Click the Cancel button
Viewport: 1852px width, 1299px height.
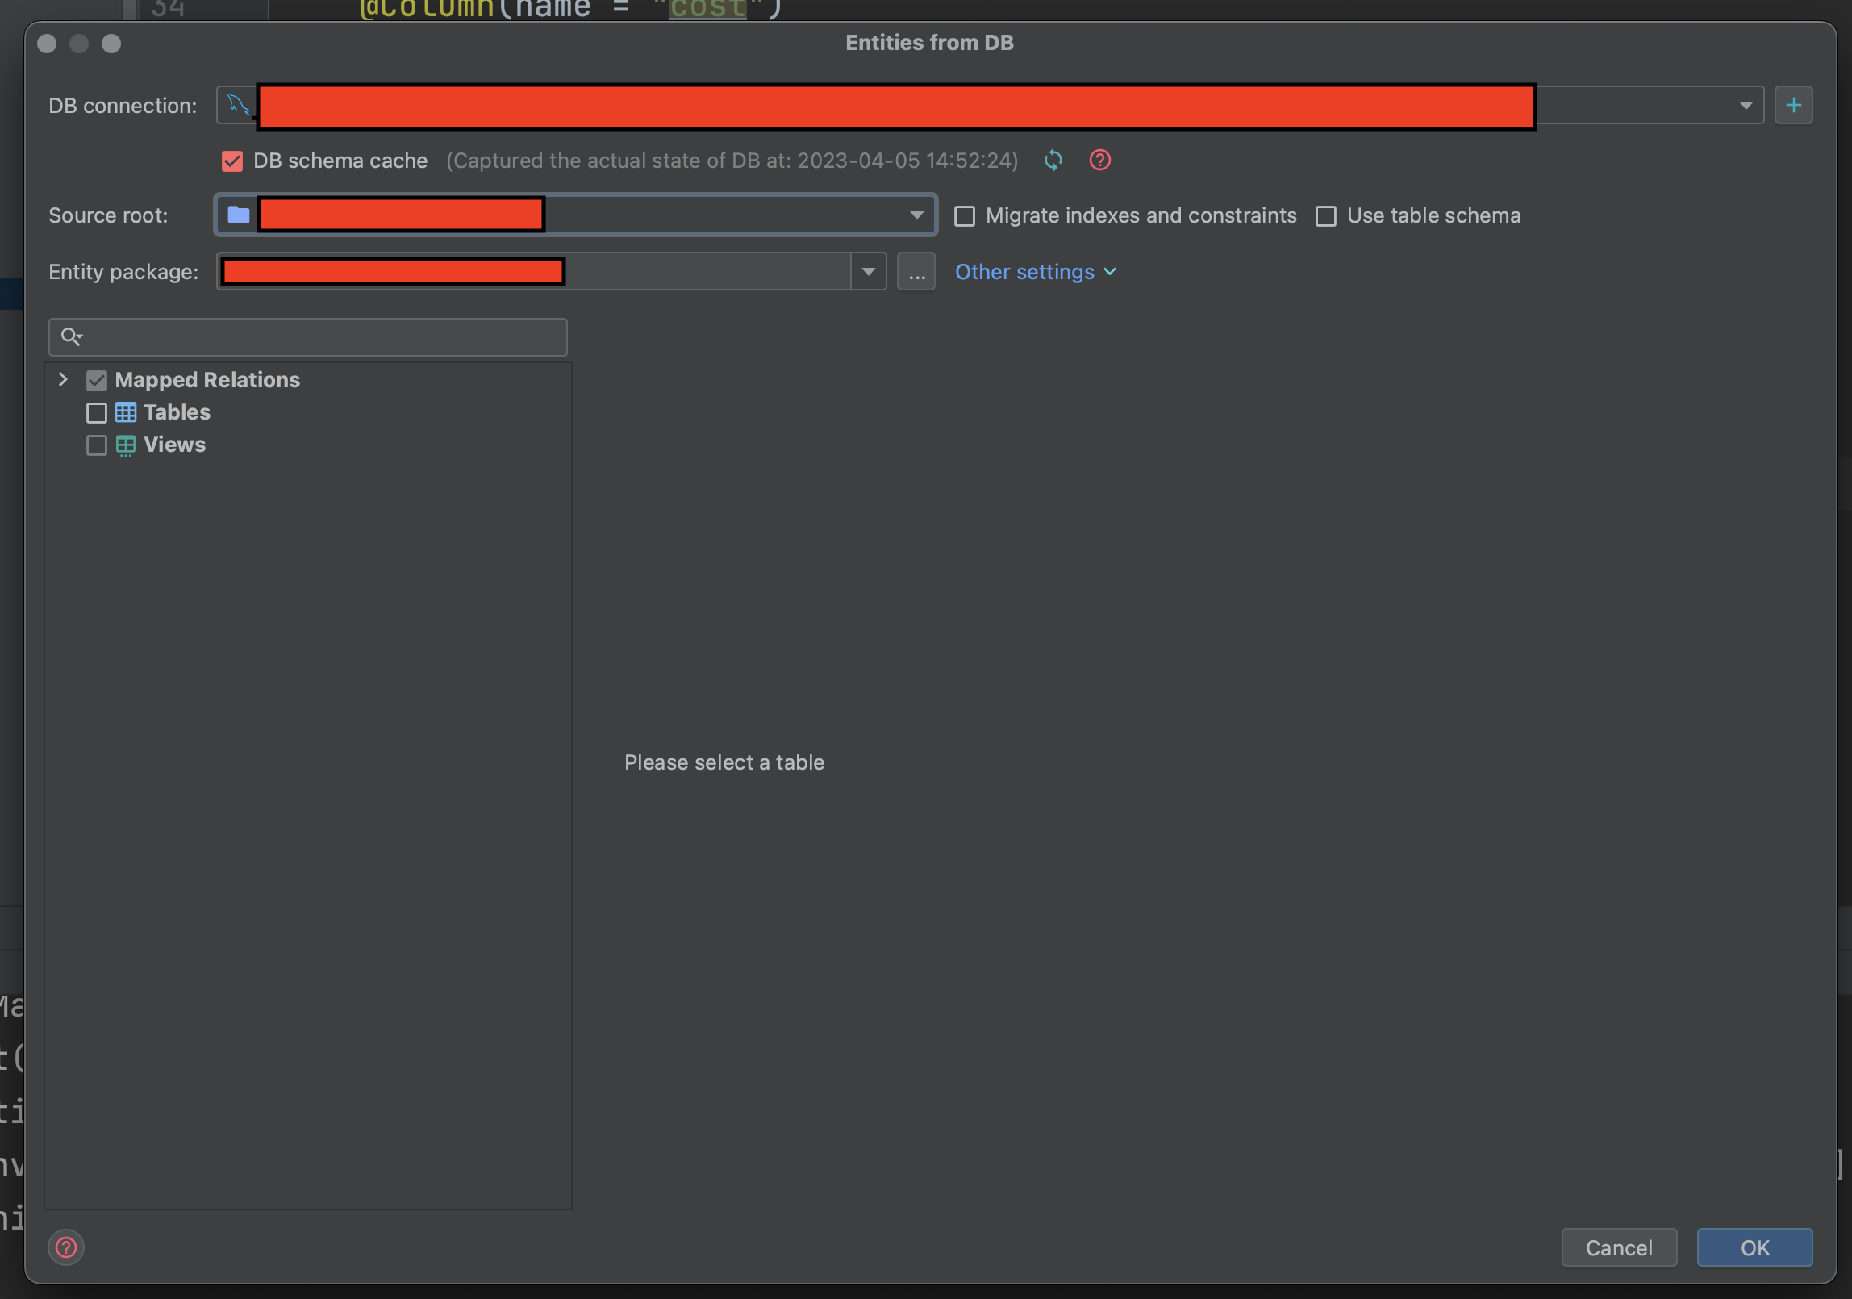click(1618, 1247)
